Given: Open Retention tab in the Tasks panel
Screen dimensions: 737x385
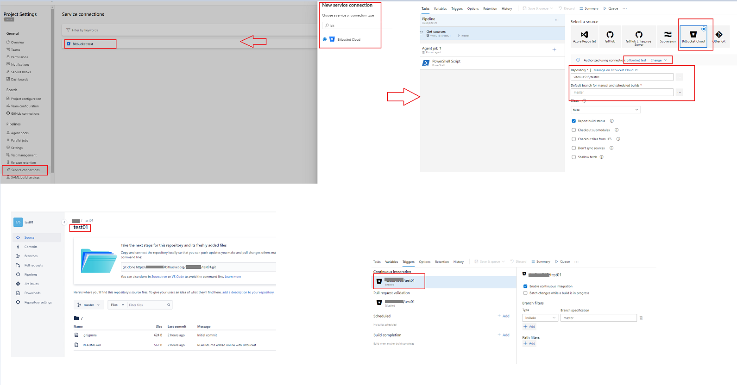Looking at the screenshot, I should pos(490,9).
